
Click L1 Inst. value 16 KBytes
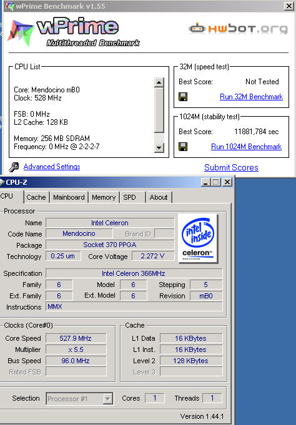190,349
